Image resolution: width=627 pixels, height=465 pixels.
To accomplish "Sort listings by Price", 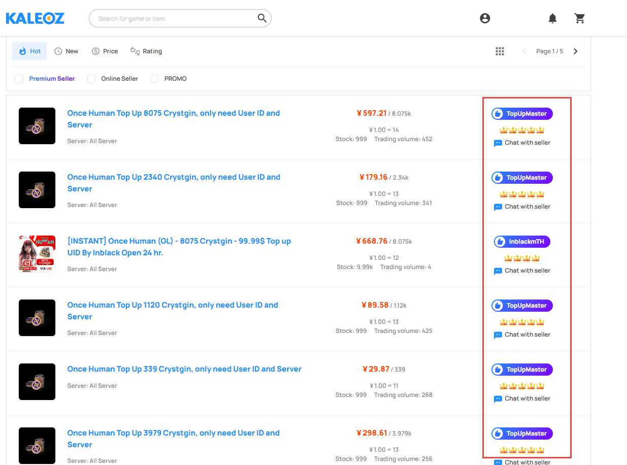I will click(105, 51).
